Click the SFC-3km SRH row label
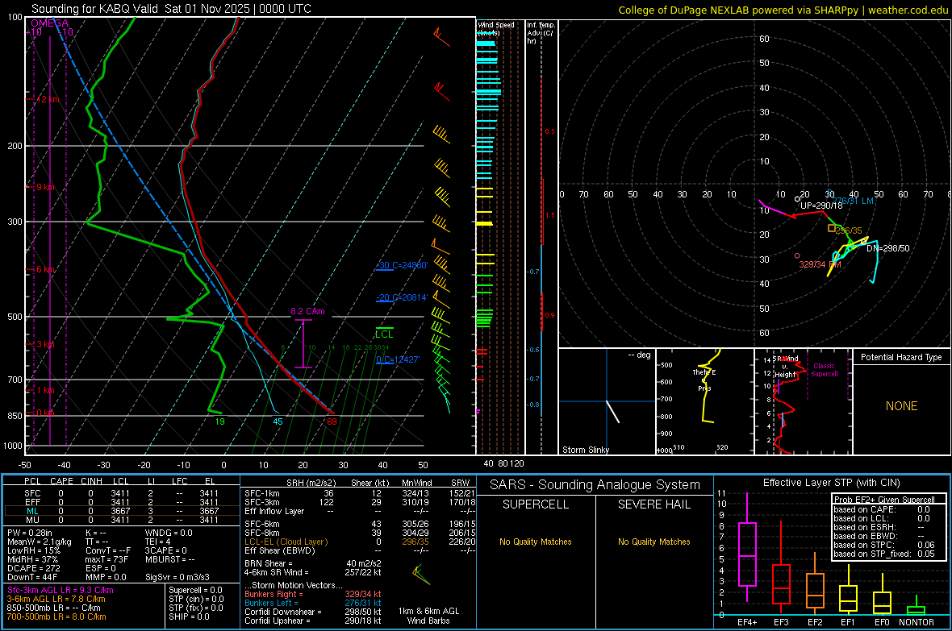 coord(262,502)
